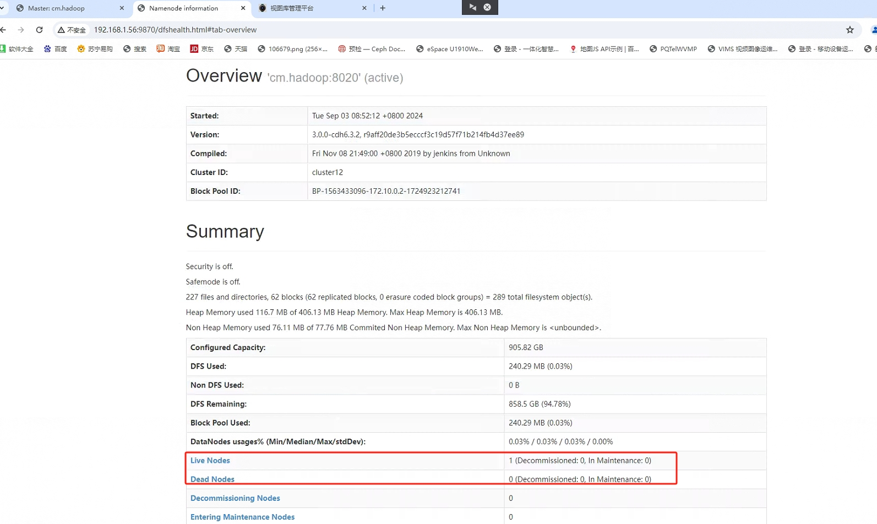Click the Live Nodes count value
877x524 pixels.
coord(580,461)
